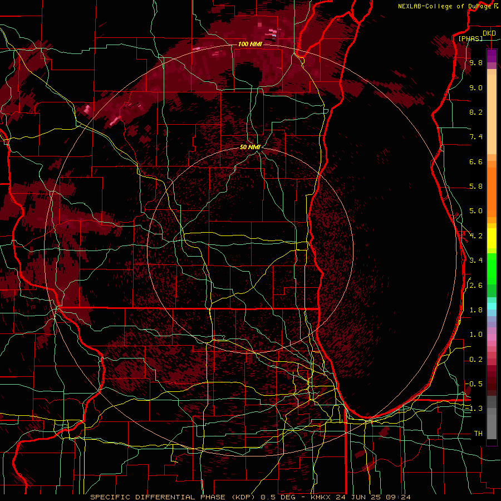Viewport: 501px width, 501px height.
Task: Click the 1.8 color scale value
Action: click(x=476, y=310)
